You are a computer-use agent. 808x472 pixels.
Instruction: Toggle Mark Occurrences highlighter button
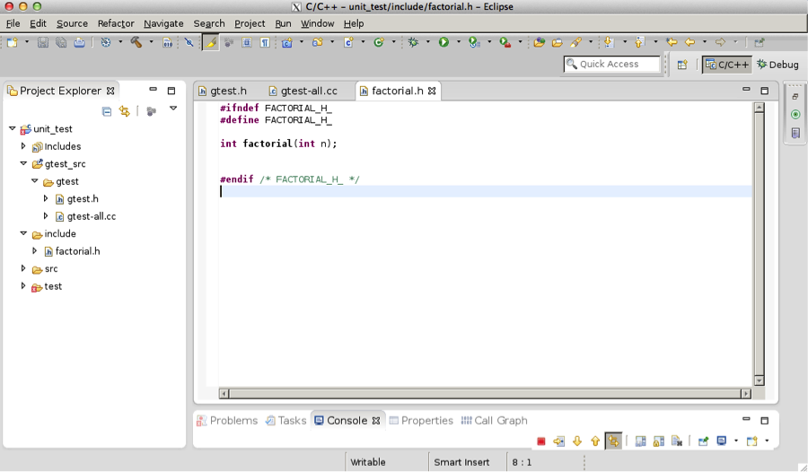click(x=210, y=42)
